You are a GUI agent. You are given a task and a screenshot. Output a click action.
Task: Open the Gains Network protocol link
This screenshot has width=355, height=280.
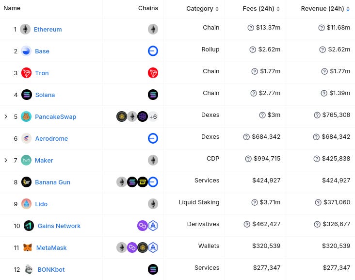[59, 226]
